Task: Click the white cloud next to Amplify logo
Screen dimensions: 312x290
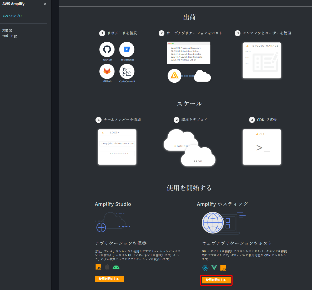Action: 202,76
